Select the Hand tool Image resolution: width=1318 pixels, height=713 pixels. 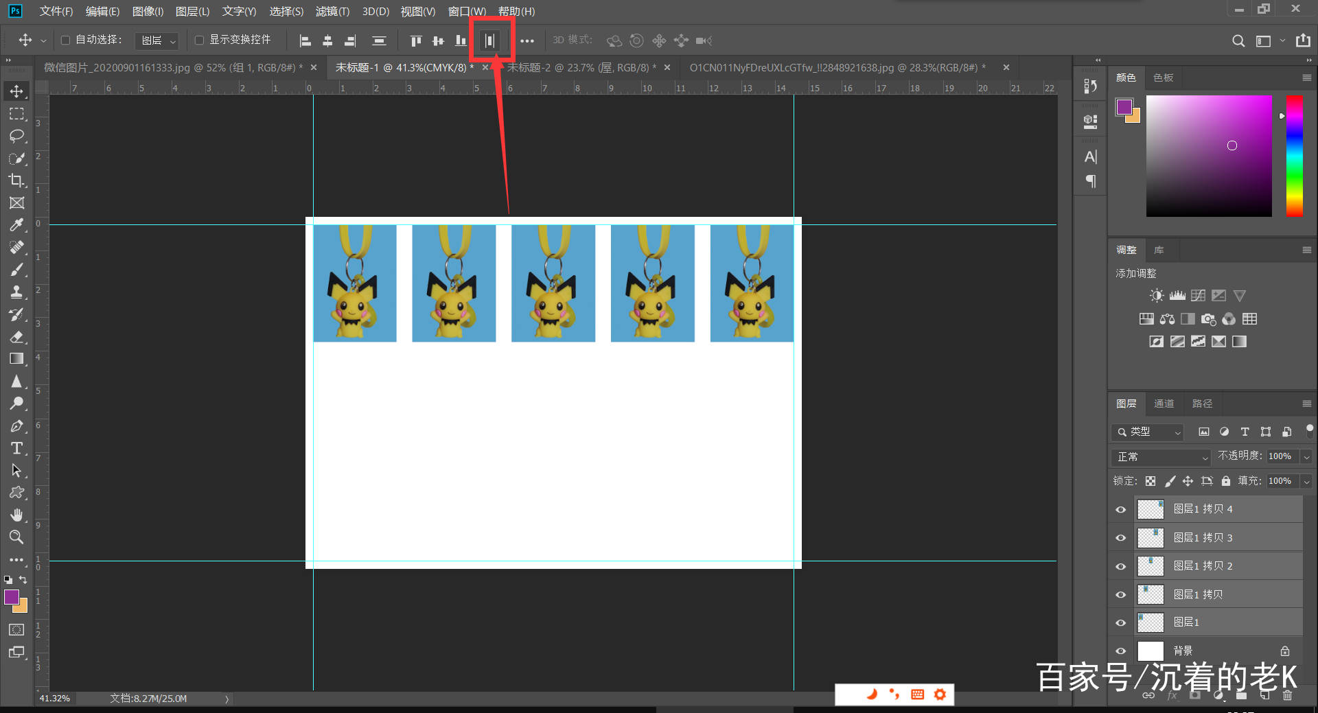16,515
